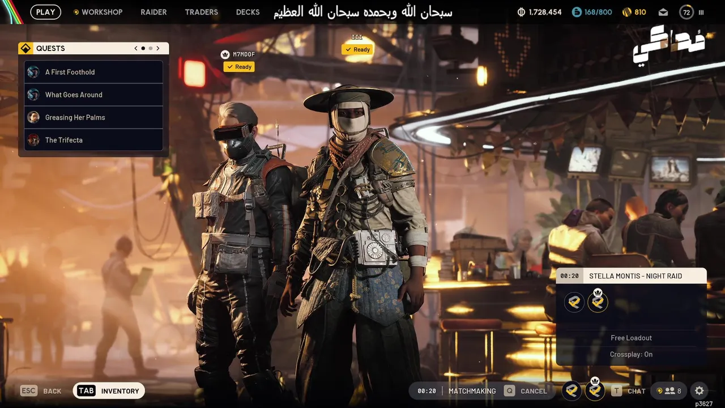Click first squad member emblem in bottom bar
Image resolution: width=725 pixels, height=408 pixels.
[x=572, y=390]
